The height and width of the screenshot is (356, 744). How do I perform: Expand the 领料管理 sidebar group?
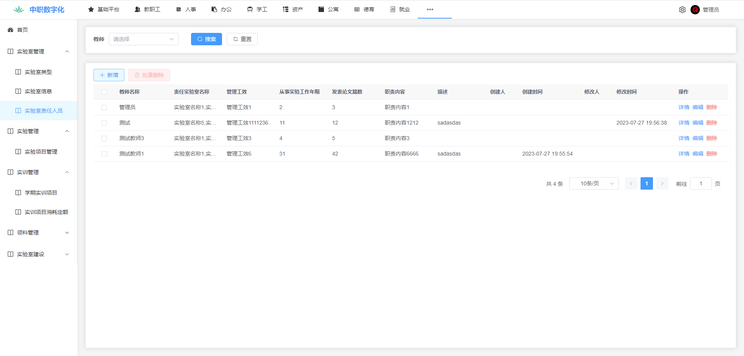38,233
